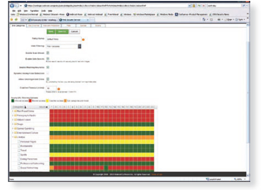Toggle the Allow Uncategorized Sites checkbox
Viewport: 261px width, 190px height.
(x=48, y=79)
